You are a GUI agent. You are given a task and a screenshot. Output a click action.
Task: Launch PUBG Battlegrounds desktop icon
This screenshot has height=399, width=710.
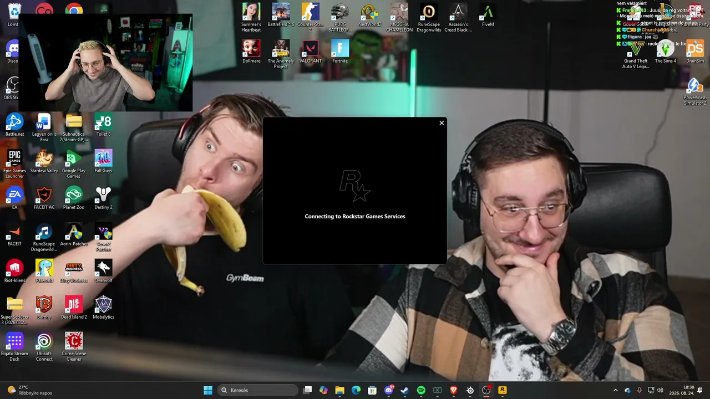click(x=340, y=18)
